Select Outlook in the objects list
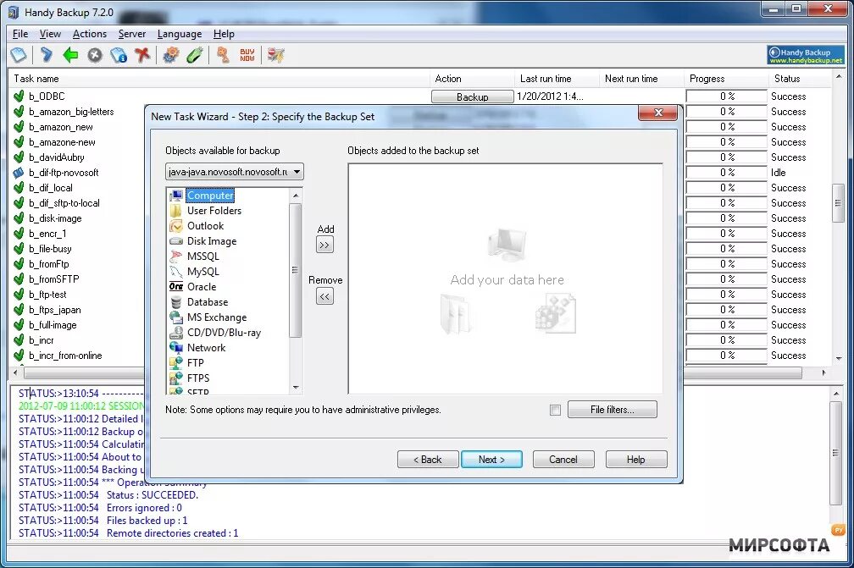The width and height of the screenshot is (854, 568). (x=205, y=226)
